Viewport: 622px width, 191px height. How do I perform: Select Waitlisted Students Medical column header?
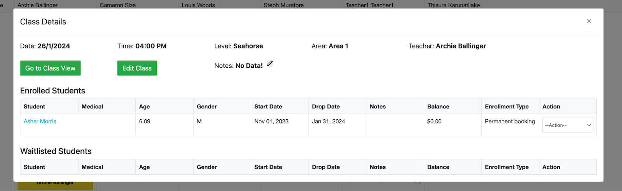[x=92, y=167]
